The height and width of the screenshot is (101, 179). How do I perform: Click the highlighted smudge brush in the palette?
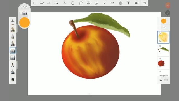13,50
